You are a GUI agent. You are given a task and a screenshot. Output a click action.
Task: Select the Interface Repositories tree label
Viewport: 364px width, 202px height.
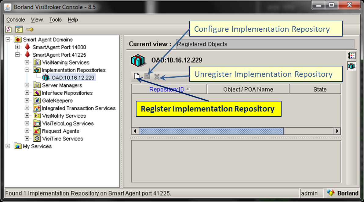pos(67,93)
